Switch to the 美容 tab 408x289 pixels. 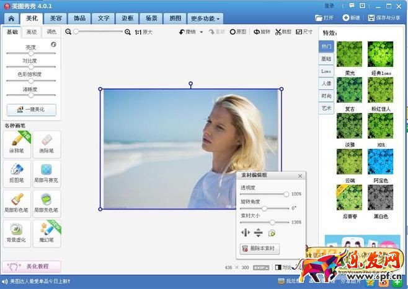56,19
